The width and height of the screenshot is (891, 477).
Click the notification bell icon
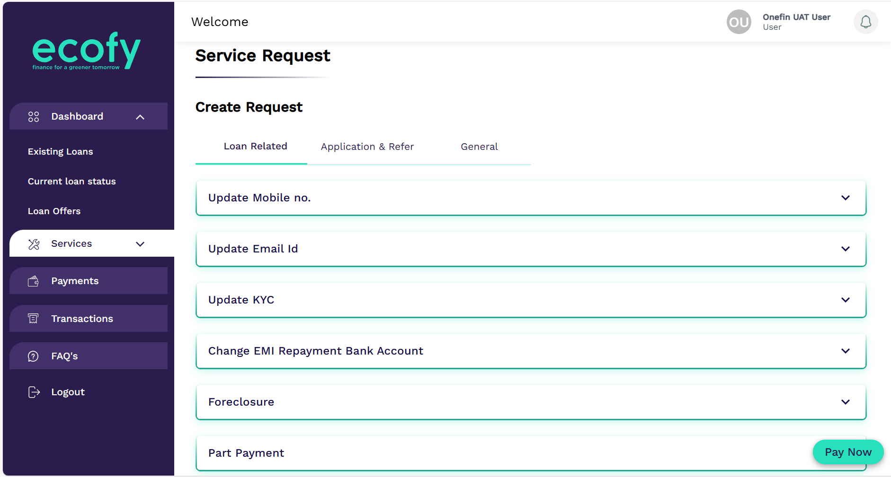point(865,22)
